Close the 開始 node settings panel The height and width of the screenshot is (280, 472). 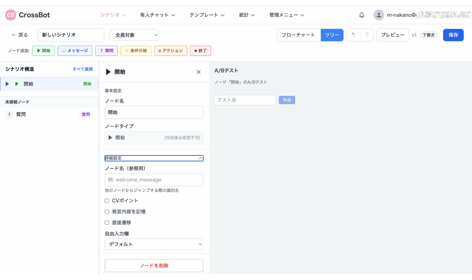(x=199, y=72)
